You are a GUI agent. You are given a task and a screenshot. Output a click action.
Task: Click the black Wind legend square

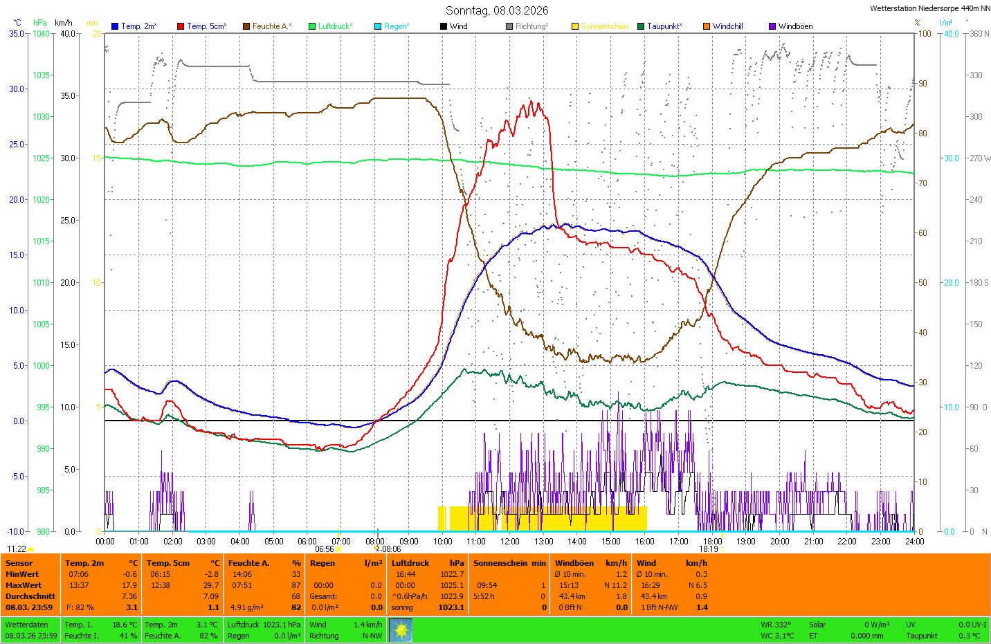(x=444, y=26)
